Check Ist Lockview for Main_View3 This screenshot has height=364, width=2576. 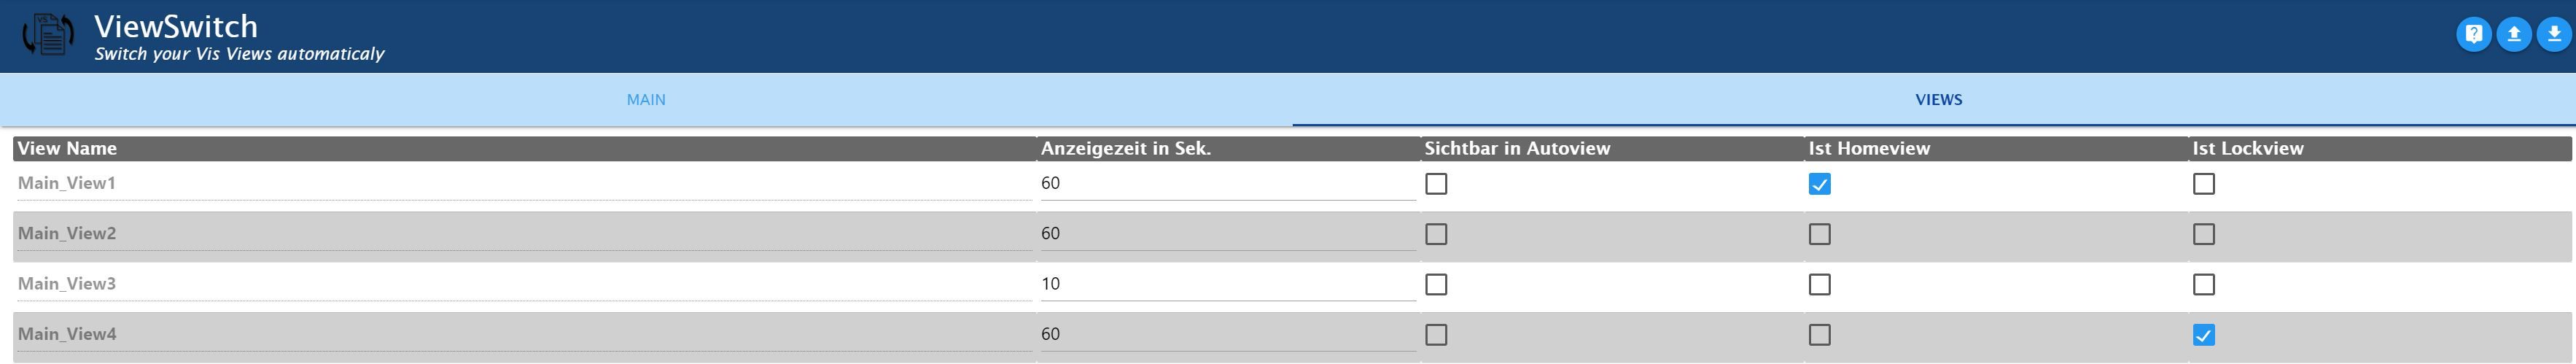coord(2203,285)
